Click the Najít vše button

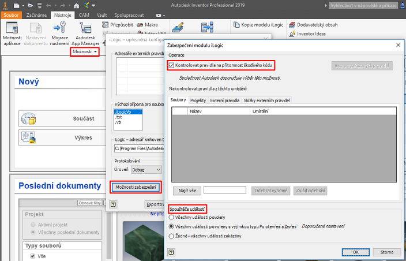click(187, 191)
